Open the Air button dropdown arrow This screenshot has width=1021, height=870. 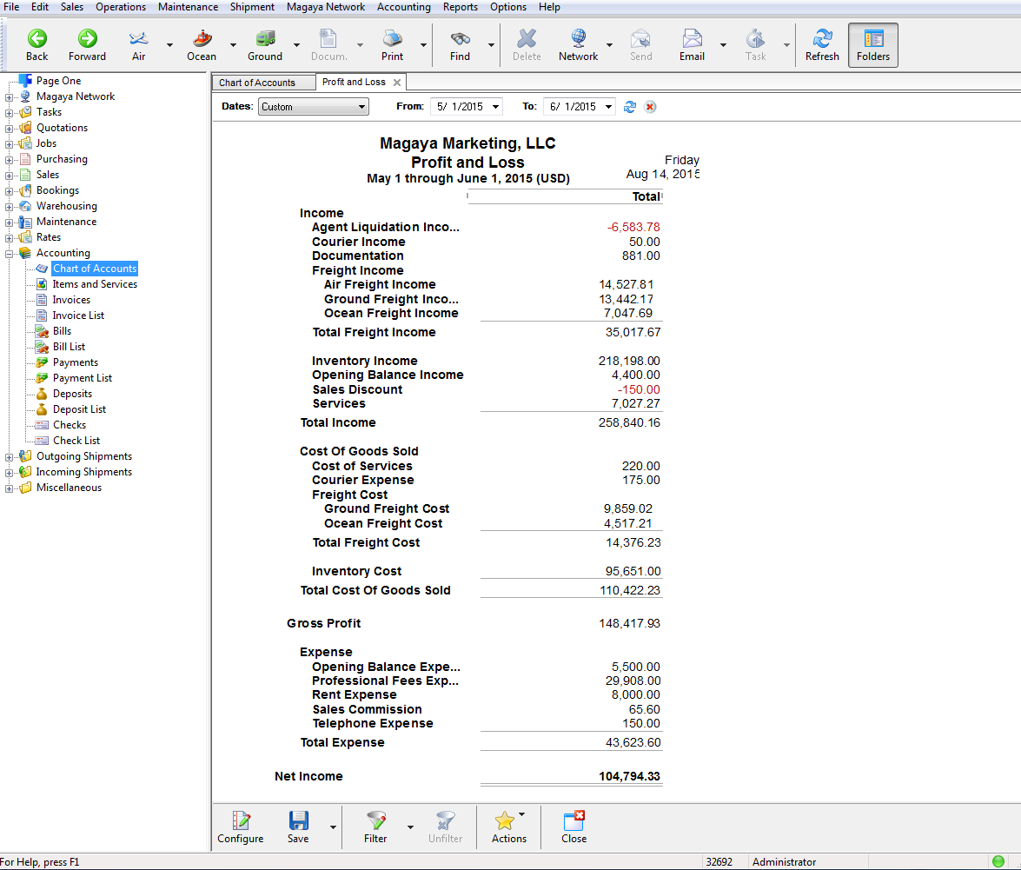point(170,45)
